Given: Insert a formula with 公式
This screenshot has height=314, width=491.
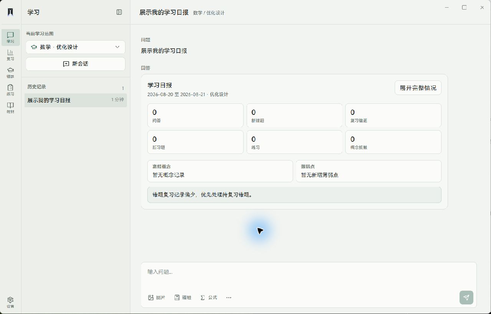Looking at the screenshot, I should coord(209,298).
